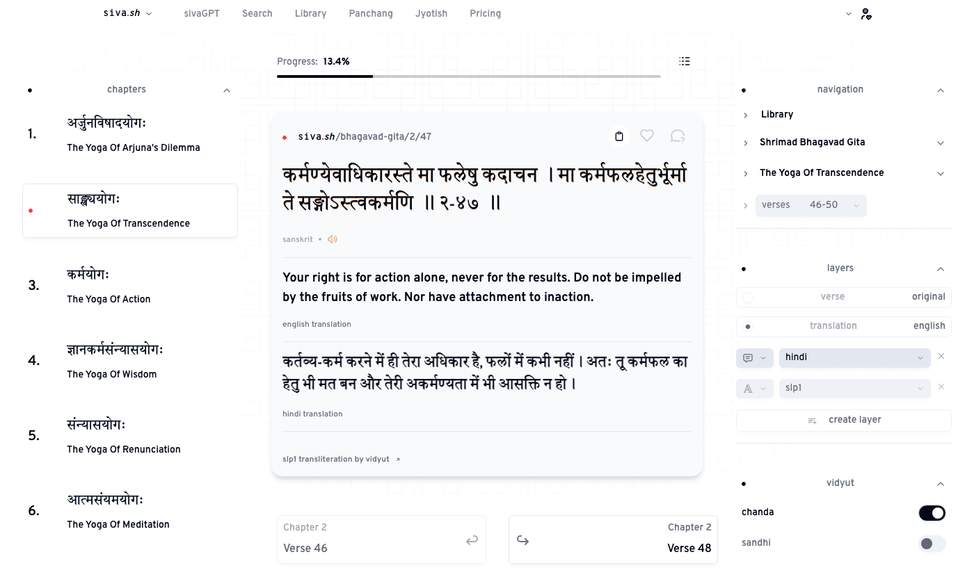The image size is (974, 584).
Task: Play Sanskrit audio with speaker icon
Action: click(x=333, y=239)
